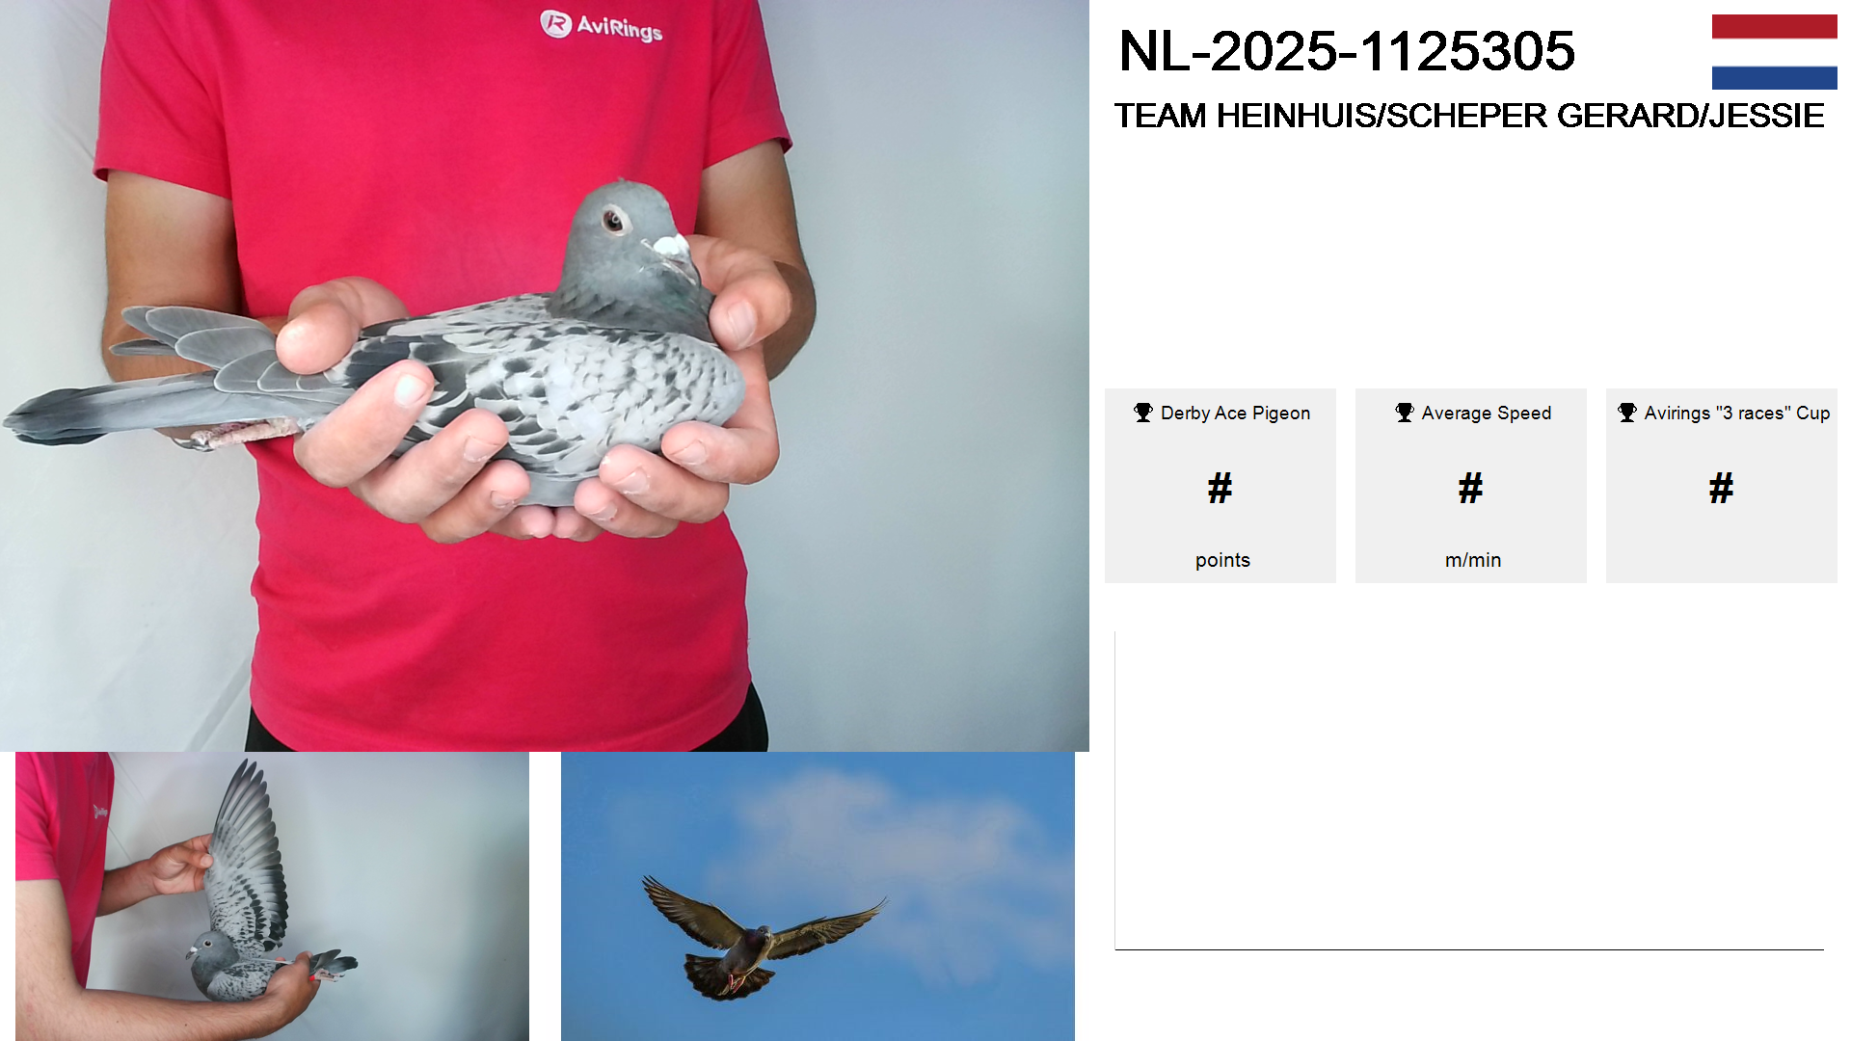Click the Netherlands flag icon

pyautogui.click(x=1774, y=52)
